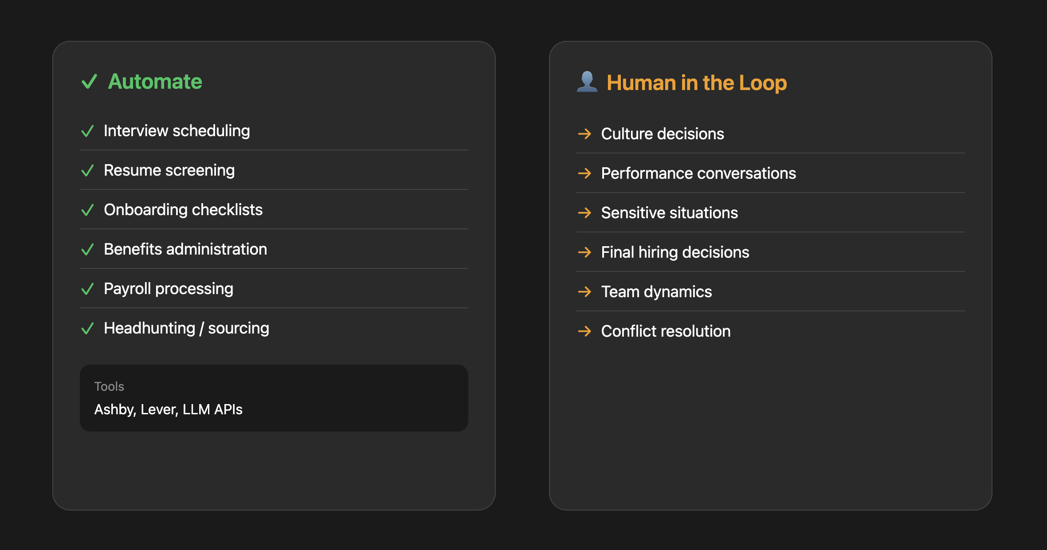Click the Tools label in the dark box
Image resolution: width=1047 pixels, height=550 pixels.
point(109,386)
